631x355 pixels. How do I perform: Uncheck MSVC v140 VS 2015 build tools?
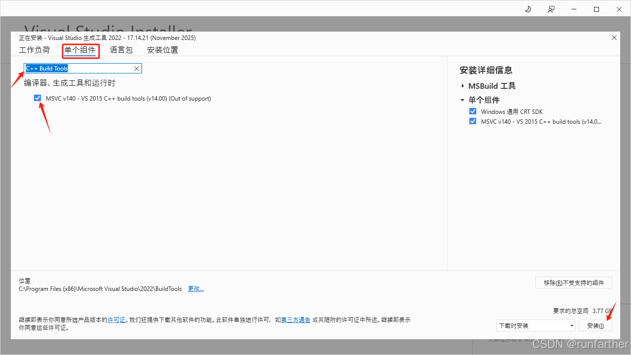pos(37,98)
